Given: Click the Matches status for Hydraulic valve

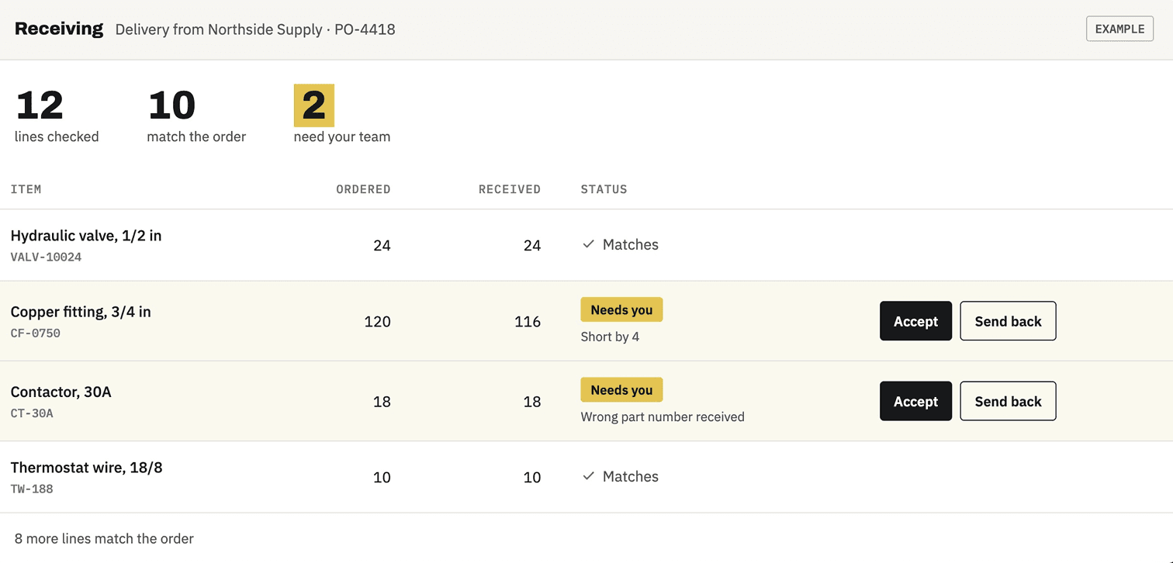Looking at the screenshot, I should [620, 244].
